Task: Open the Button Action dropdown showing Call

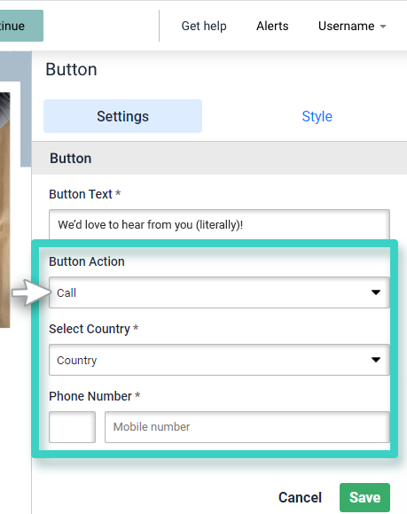Action: click(219, 292)
